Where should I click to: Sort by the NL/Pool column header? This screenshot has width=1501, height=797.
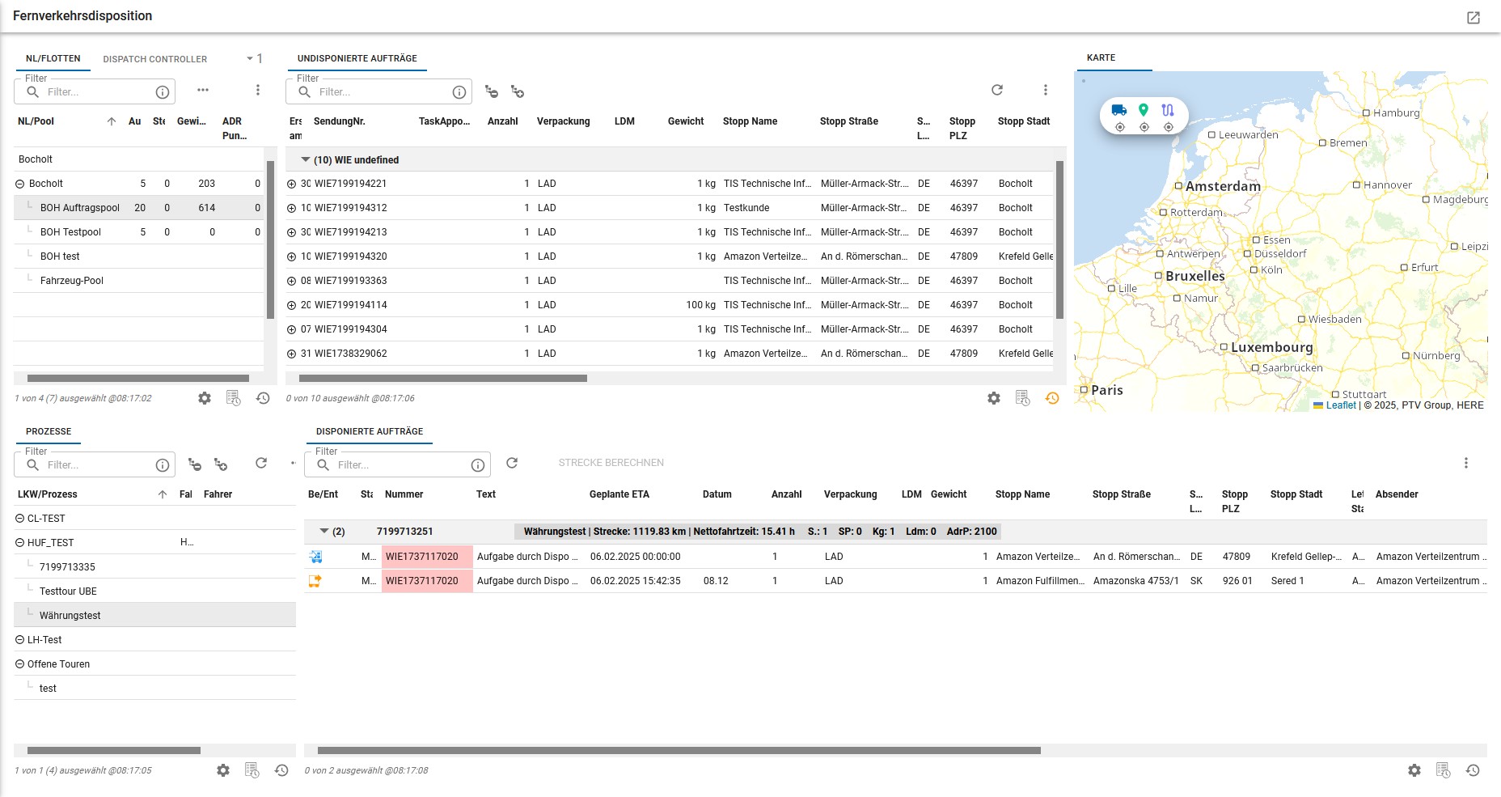[x=36, y=121]
